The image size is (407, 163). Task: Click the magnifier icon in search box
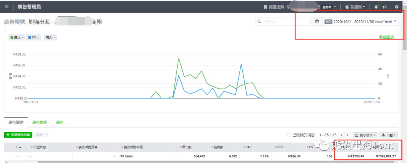tap(259, 22)
